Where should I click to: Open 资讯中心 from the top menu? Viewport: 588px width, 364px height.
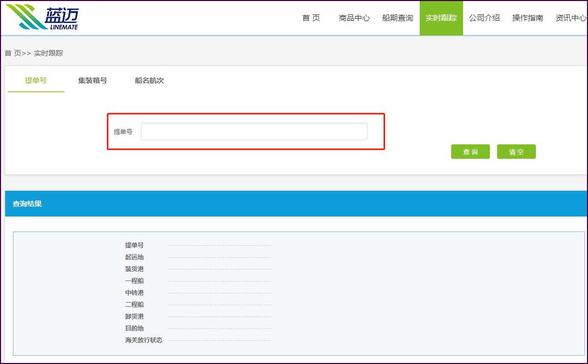click(x=570, y=18)
